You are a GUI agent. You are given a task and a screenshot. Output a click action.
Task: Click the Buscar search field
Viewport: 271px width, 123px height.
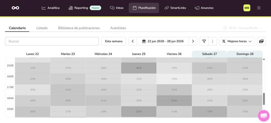click(52, 41)
